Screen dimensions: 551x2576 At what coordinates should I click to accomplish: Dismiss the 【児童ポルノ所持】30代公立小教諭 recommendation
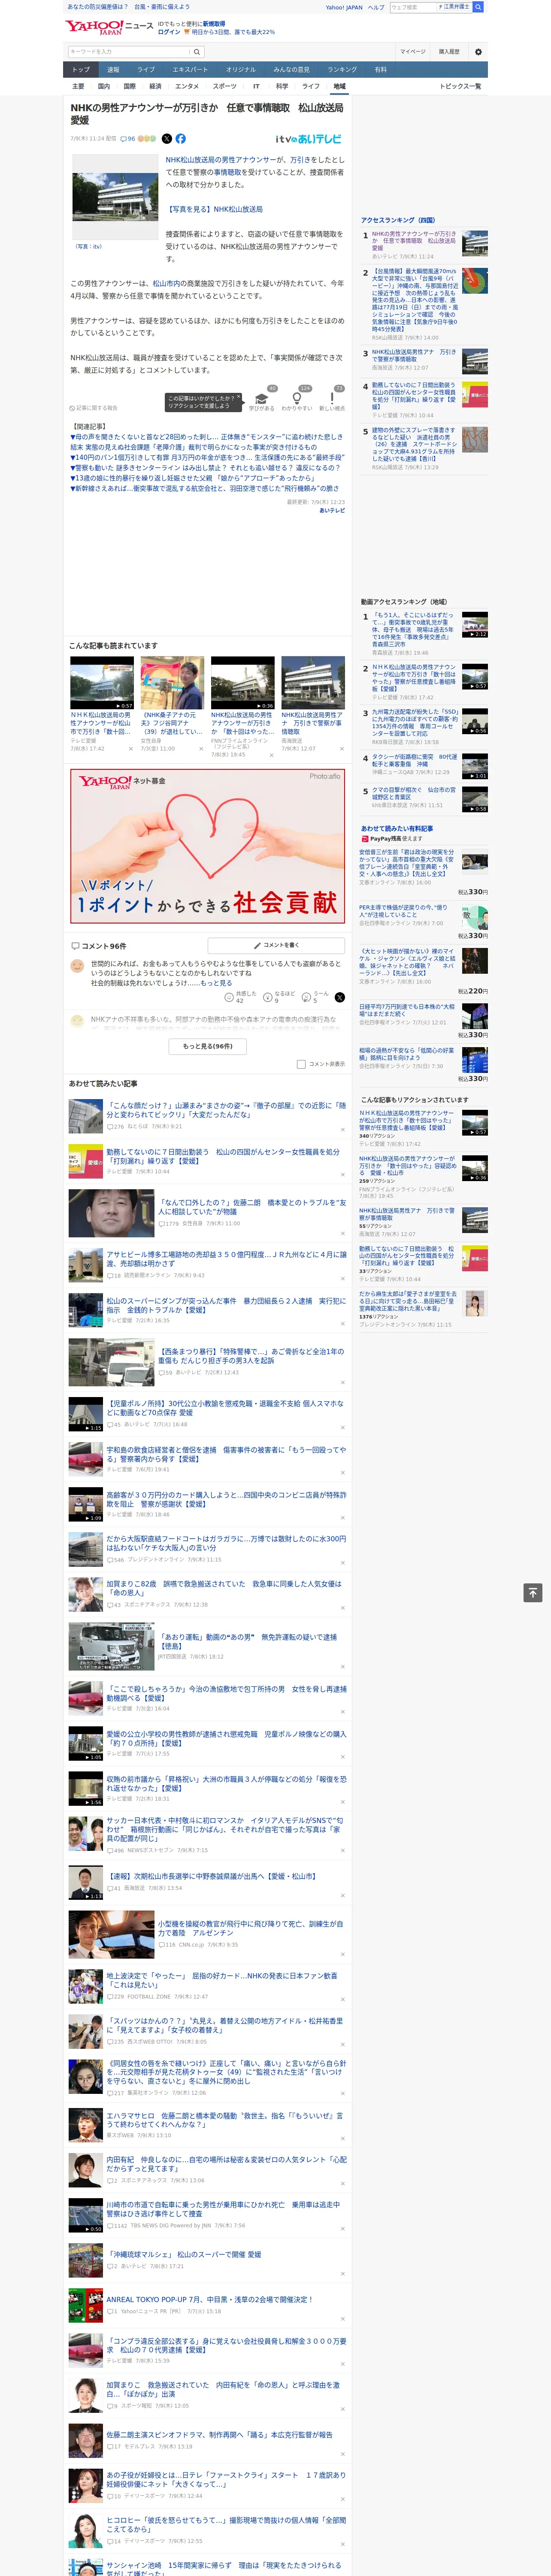click(342, 1427)
